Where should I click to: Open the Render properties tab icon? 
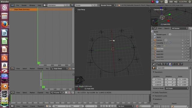pos(159,64)
